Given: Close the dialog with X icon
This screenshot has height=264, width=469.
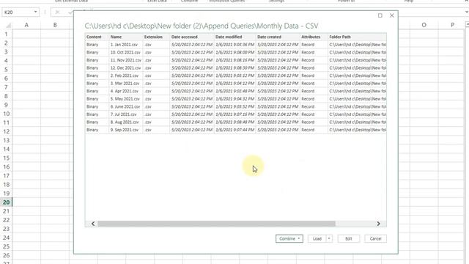Looking at the screenshot, I should click(392, 15).
